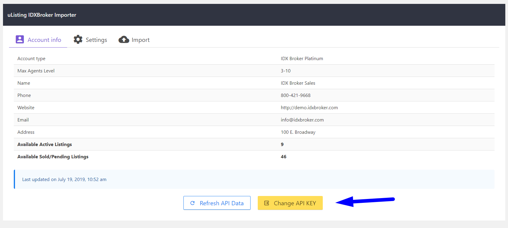Switch to the Settings tab label
This screenshot has width=508, height=228.
click(96, 40)
